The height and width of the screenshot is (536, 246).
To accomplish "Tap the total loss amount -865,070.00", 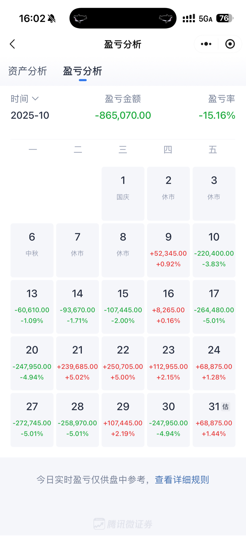I will coord(123,115).
